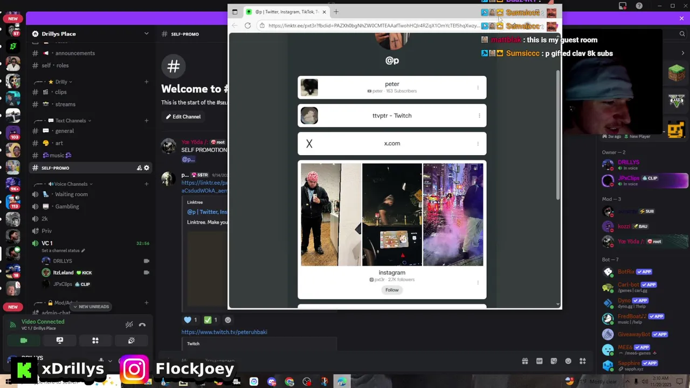Select the @p Linktree browser tab
690x388 pixels.
pyautogui.click(x=286, y=11)
